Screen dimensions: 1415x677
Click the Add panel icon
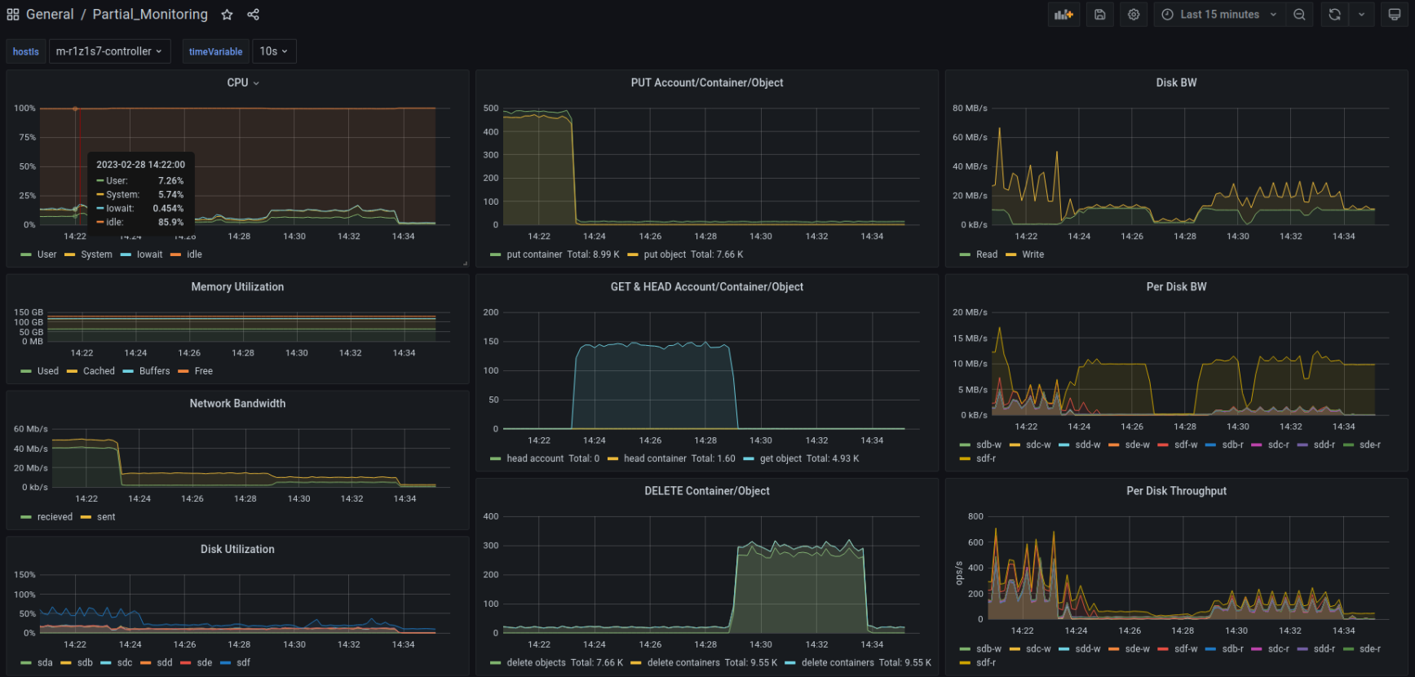pos(1063,15)
